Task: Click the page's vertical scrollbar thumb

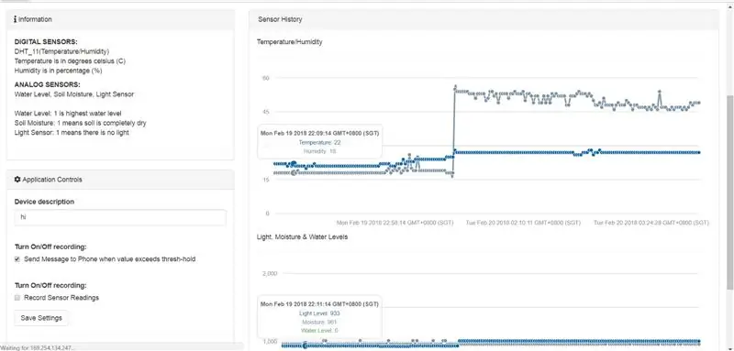Action: pos(730,192)
